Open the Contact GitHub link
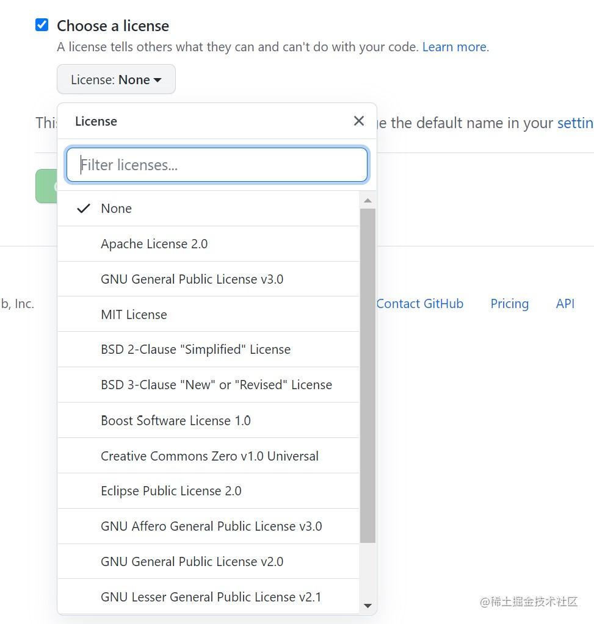This screenshot has width=594, height=624. [x=419, y=303]
